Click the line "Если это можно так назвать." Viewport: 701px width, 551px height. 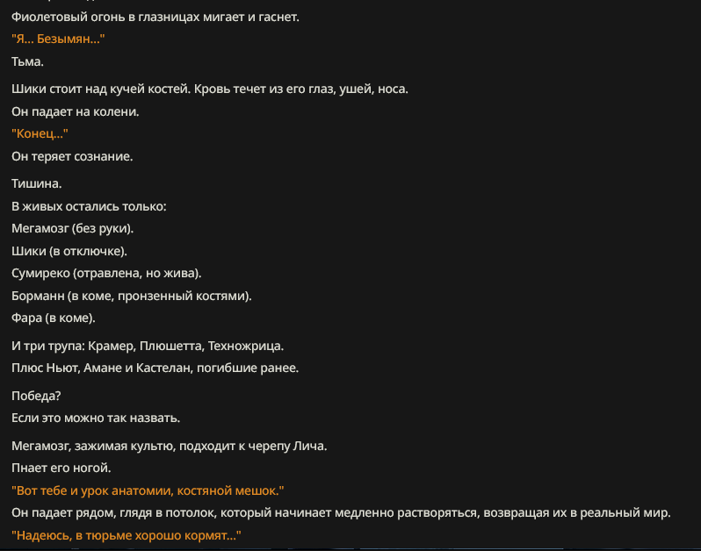click(x=96, y=419)
